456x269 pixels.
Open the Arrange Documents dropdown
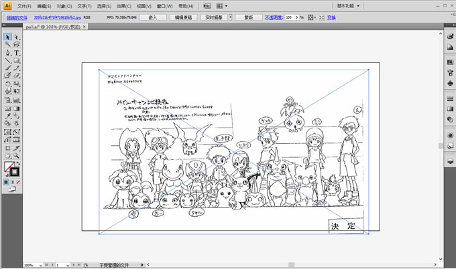click(222, 6)
